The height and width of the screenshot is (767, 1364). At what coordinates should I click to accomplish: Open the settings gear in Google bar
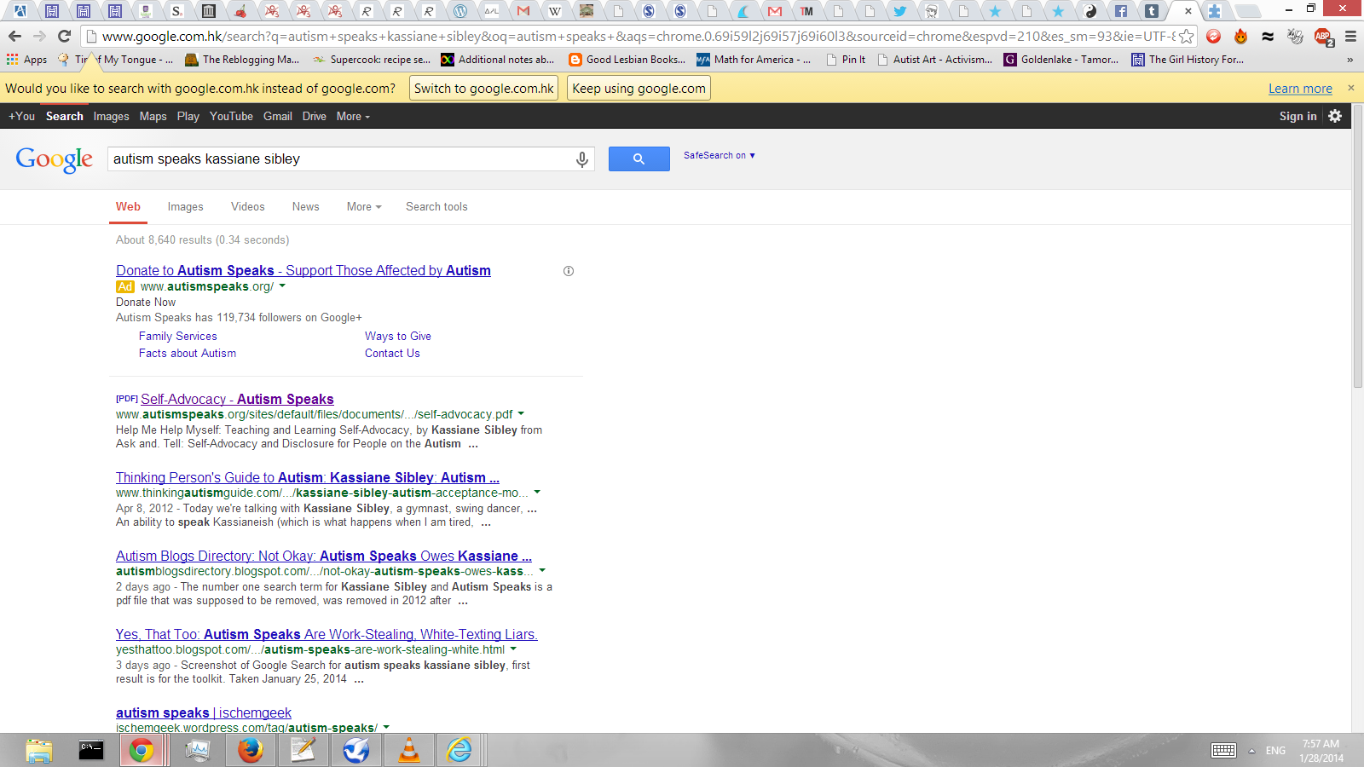(1335, 116)
